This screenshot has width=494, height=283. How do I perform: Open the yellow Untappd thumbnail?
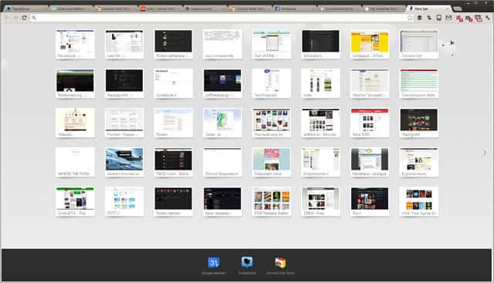coord(370,44)
